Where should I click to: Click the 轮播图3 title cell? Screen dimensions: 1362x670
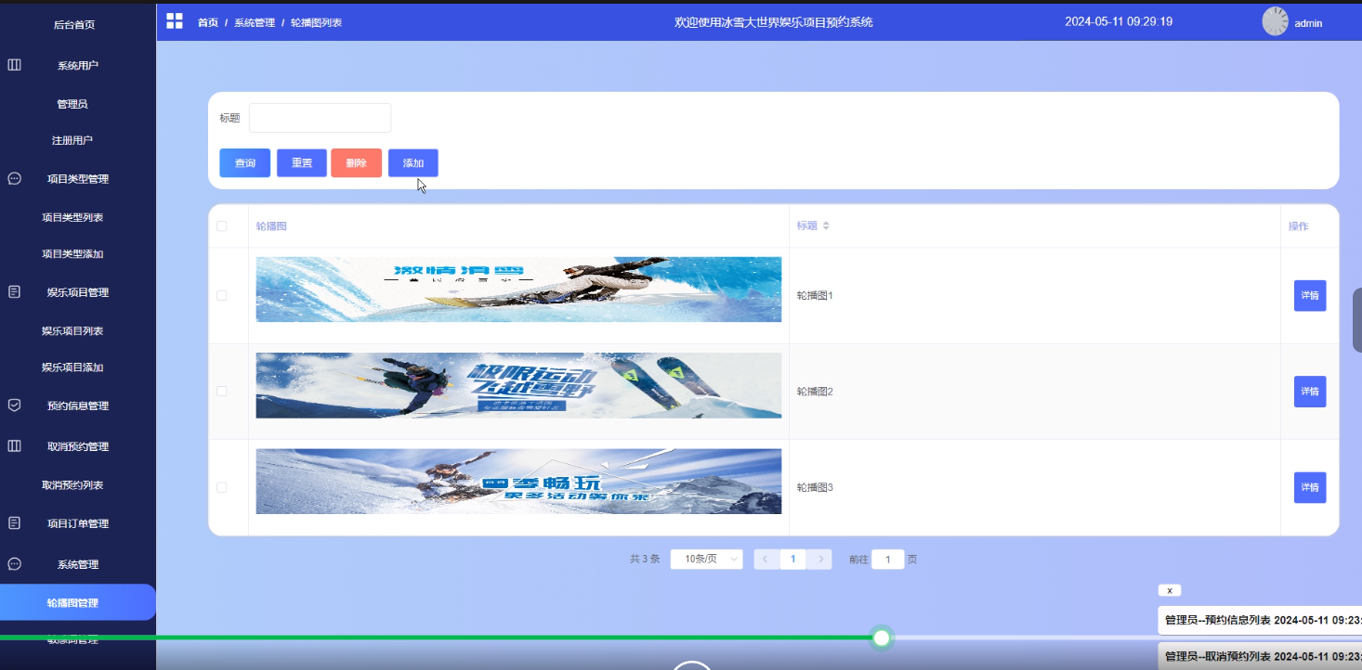(815, 487)
